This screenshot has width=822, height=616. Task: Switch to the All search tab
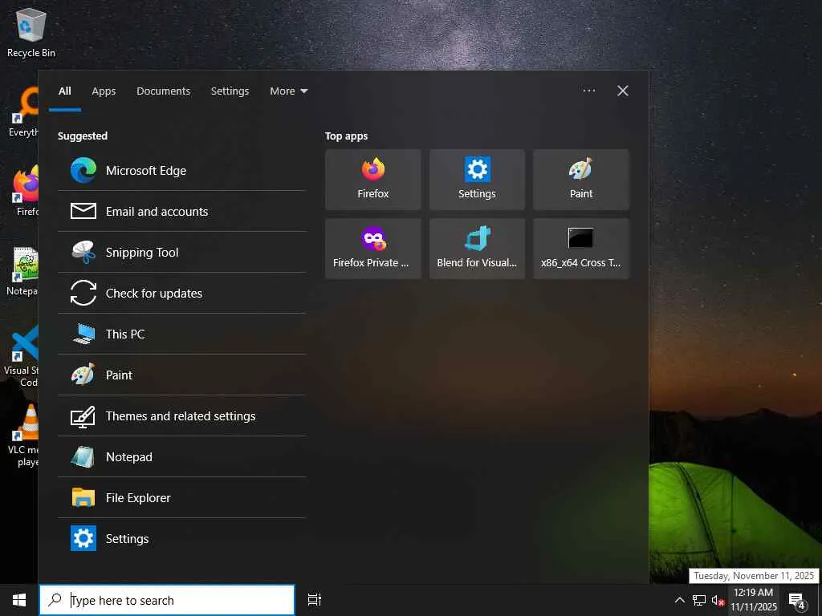(64, 91)
